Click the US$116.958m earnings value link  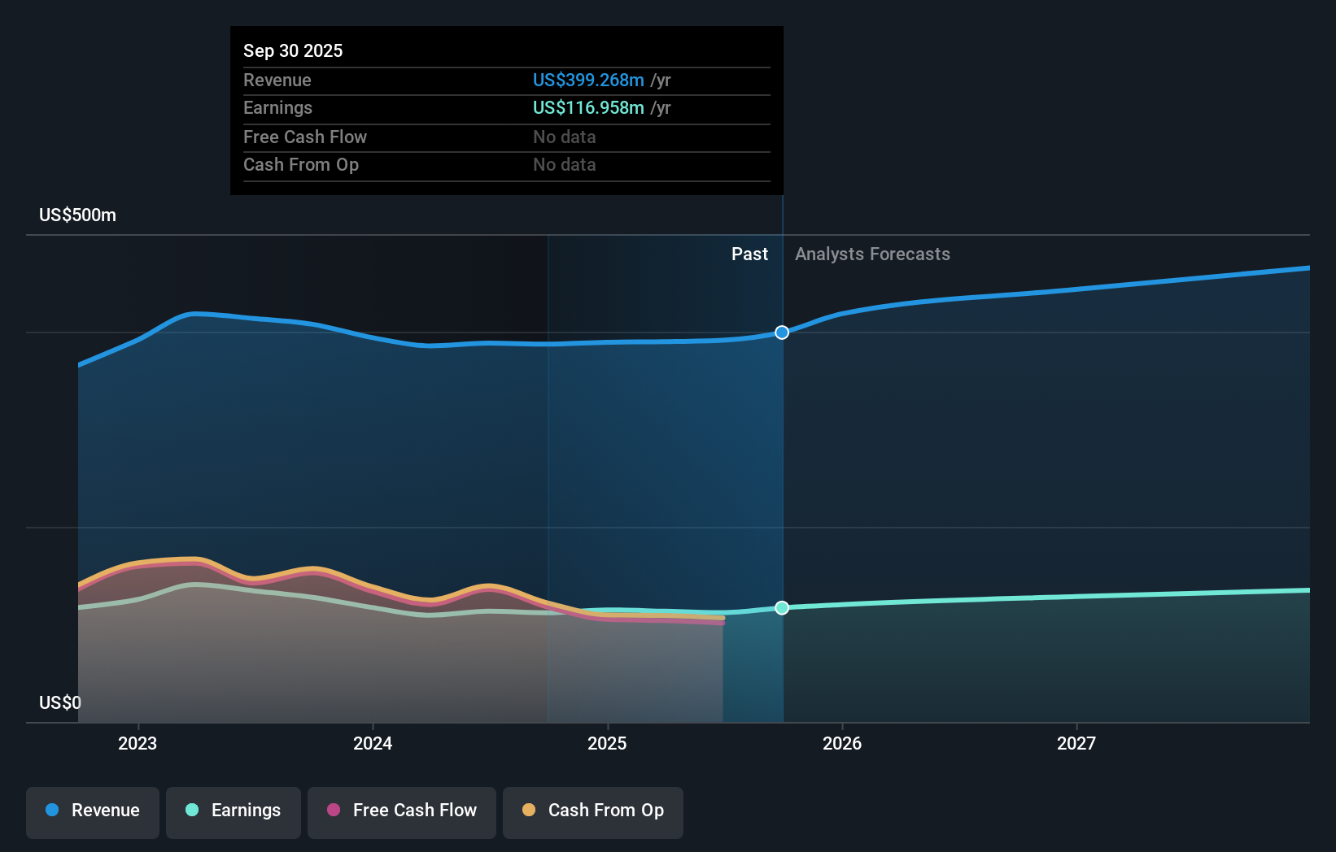[587, 107]
